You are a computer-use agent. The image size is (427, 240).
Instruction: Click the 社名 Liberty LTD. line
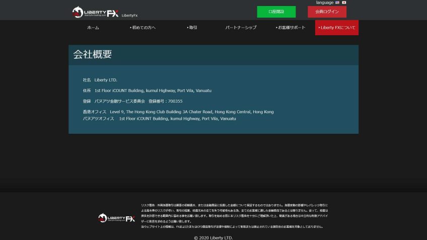point(100,80)
